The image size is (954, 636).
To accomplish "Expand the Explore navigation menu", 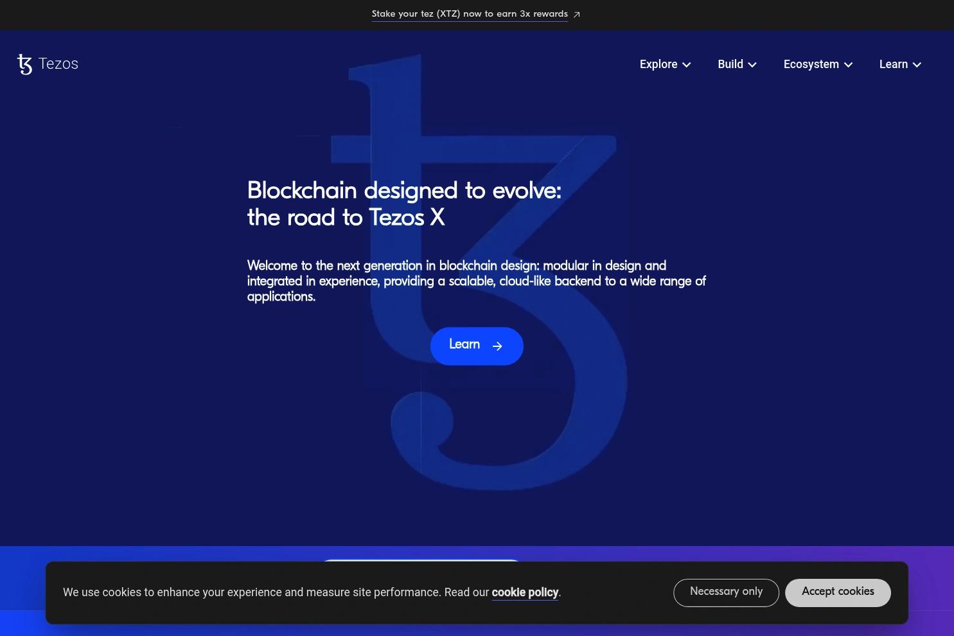I will point(665,64).
